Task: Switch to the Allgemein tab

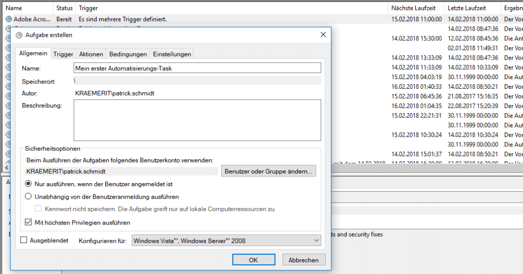Action: coord(33,54)
